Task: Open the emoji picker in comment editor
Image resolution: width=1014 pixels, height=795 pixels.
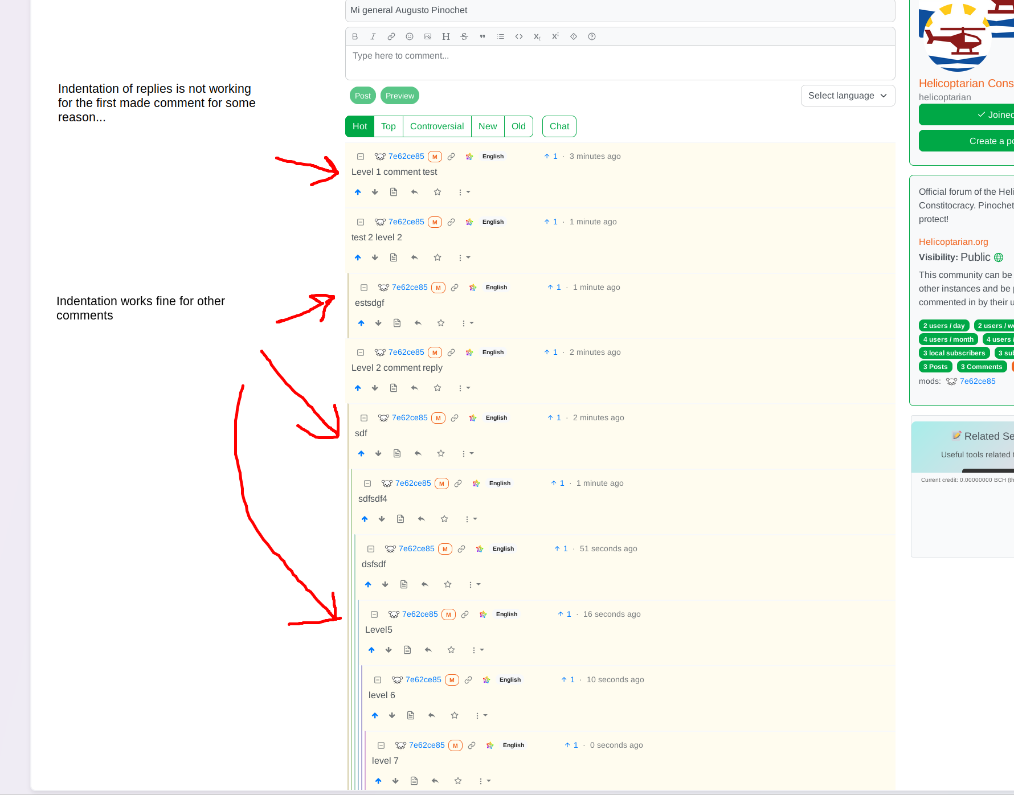Action: coord(410,36)
